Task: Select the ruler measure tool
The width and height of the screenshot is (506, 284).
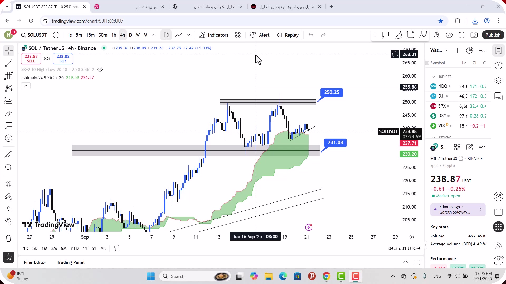Action: (9, 155)
